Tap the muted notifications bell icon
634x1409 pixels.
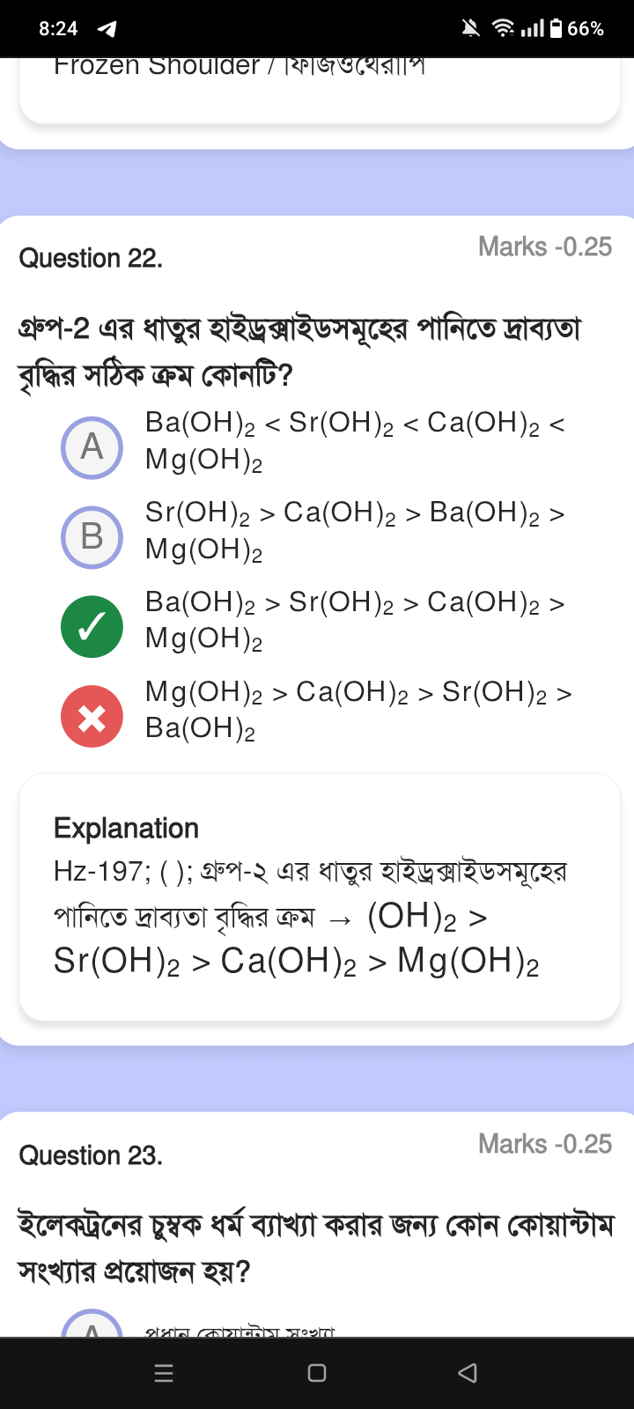[x=472, y=28]
